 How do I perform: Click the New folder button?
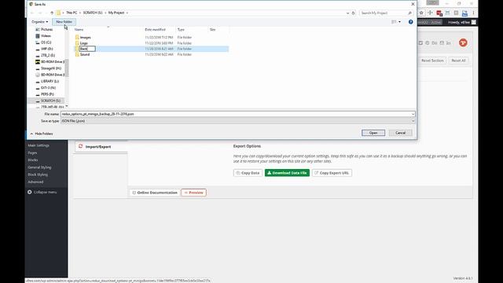(64, 22)
